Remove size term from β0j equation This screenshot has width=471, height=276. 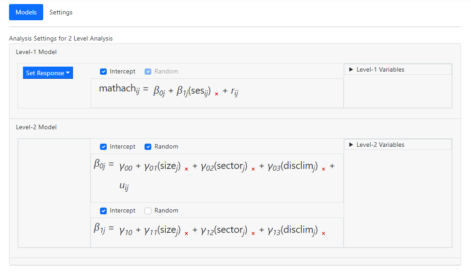point(186,169)
